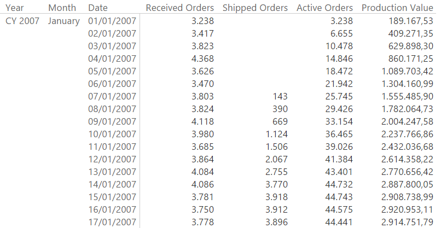Click the 10/01/2007 date cell

[112, 134]
